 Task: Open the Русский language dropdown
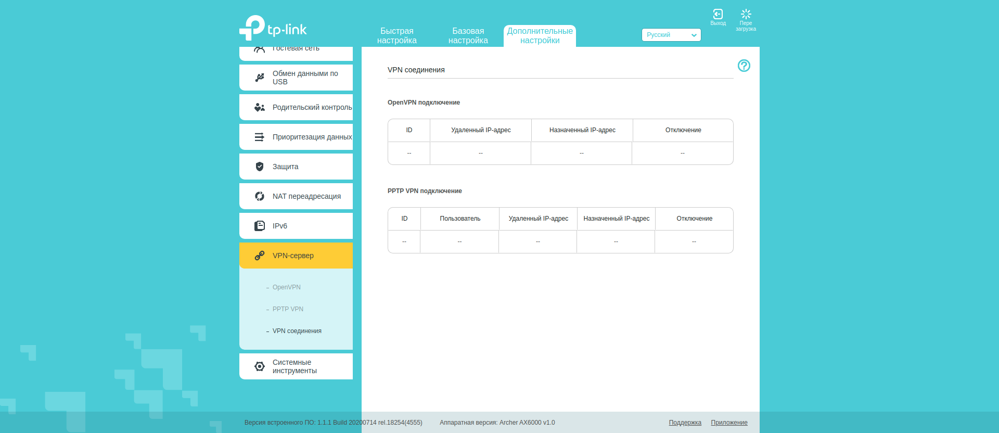671,35
